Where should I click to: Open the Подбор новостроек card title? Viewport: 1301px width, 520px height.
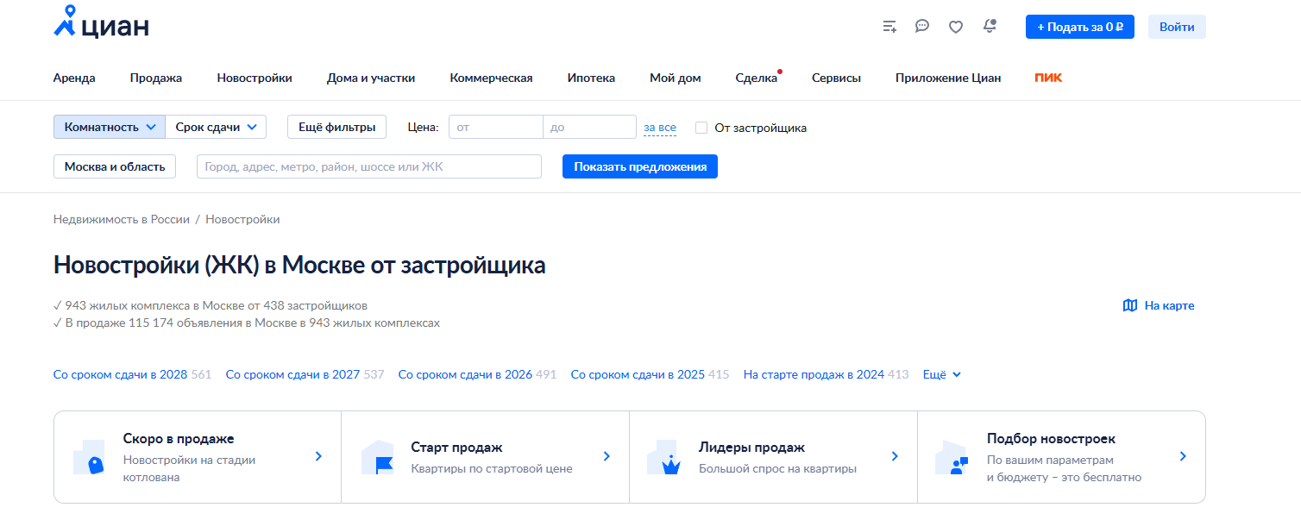tap(1051, 439)
